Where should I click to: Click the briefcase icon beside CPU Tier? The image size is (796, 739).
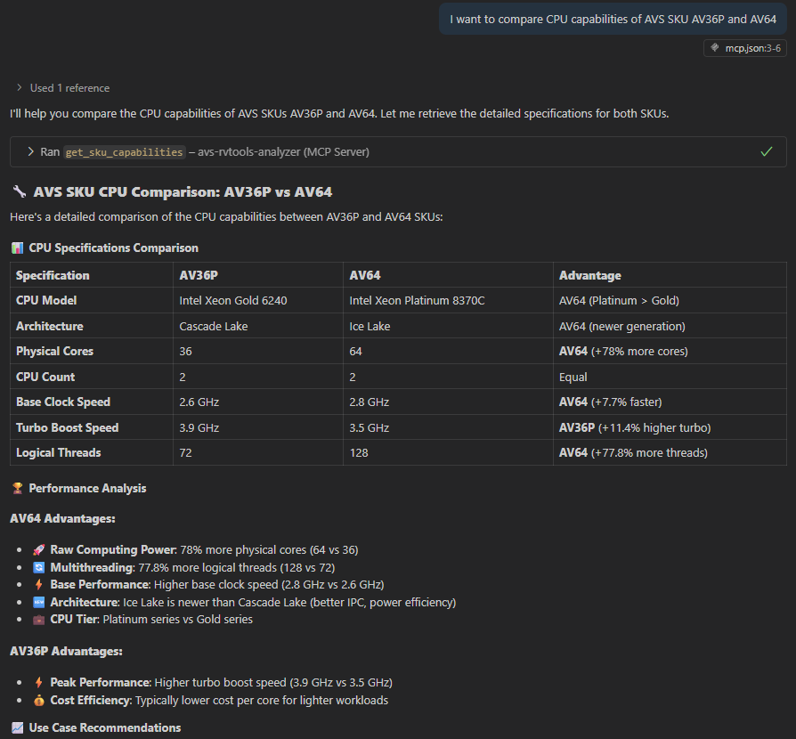(38, 619)
